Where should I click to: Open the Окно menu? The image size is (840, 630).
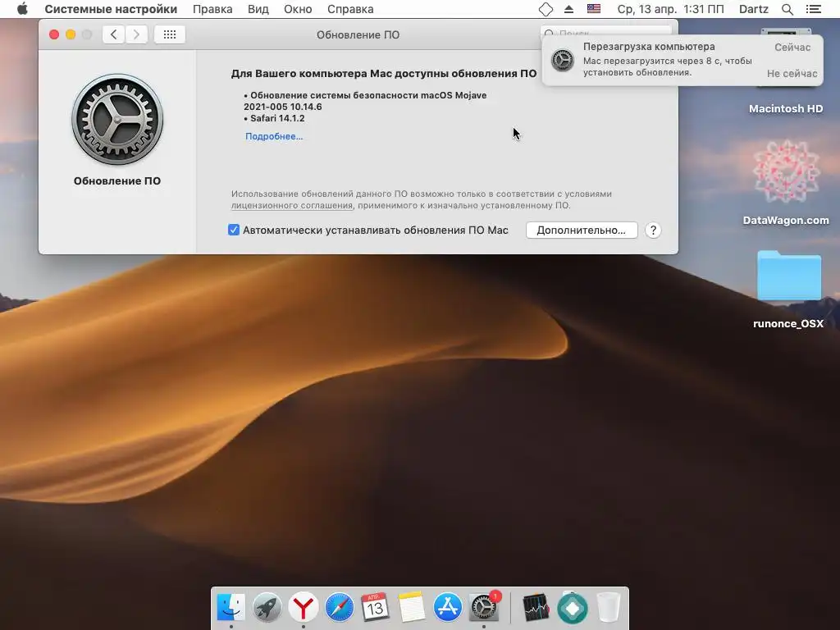pyautogui.click(x=298, y=9)
